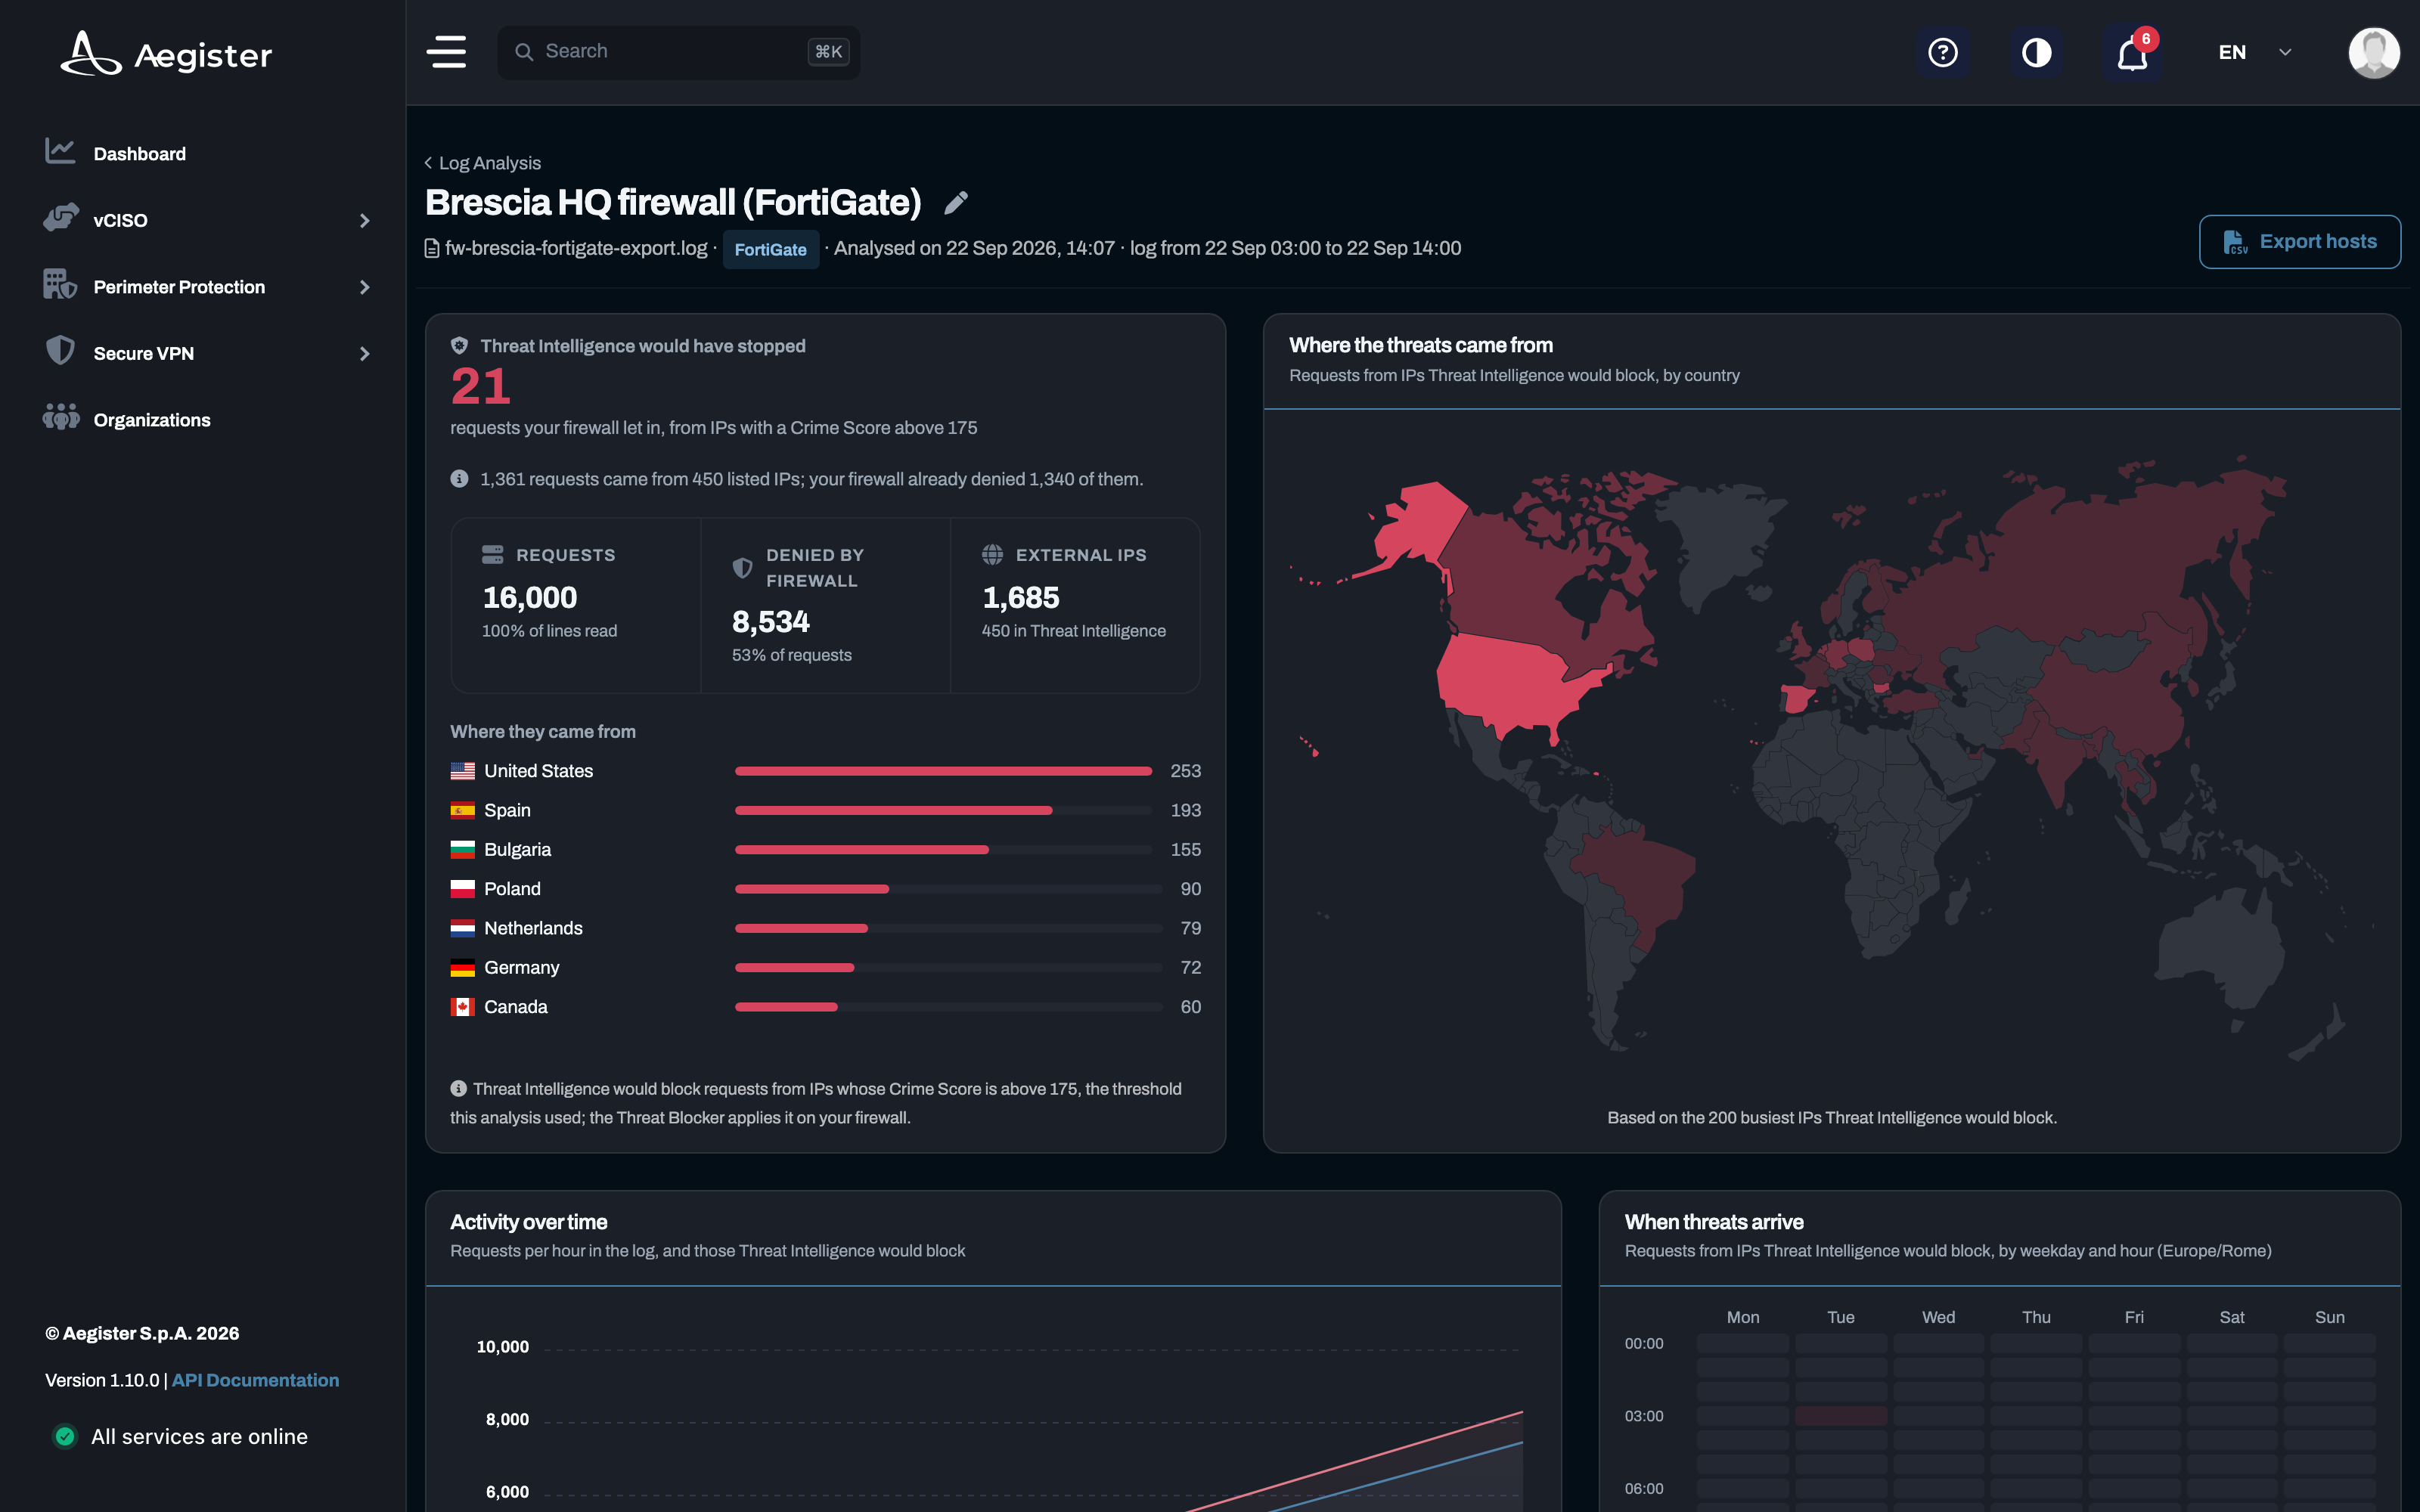Click the Bulgaria row in country list

(825, 850)
